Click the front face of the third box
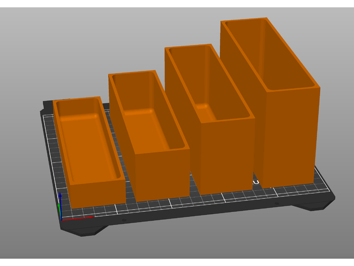Screen dimensions: 354x266 pos(223,155)
